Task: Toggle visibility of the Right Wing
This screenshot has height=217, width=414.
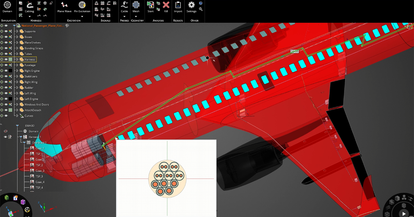Action: [x=6, y=82]
